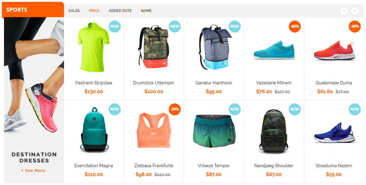Click the previous arrow carousel button
The height and width of the screenshot is (185, 366).
344,11
